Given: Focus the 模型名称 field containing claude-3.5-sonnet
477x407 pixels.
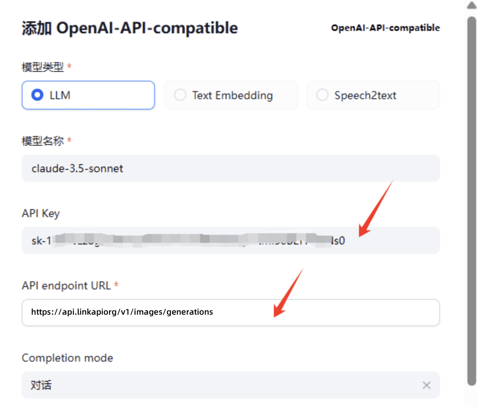Looking at the screenshot, I should click(230, 168).
